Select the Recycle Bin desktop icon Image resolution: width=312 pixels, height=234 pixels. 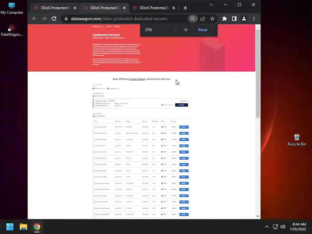click(x=297, y=140)
